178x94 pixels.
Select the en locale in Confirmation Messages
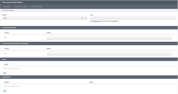coord(5,54)
